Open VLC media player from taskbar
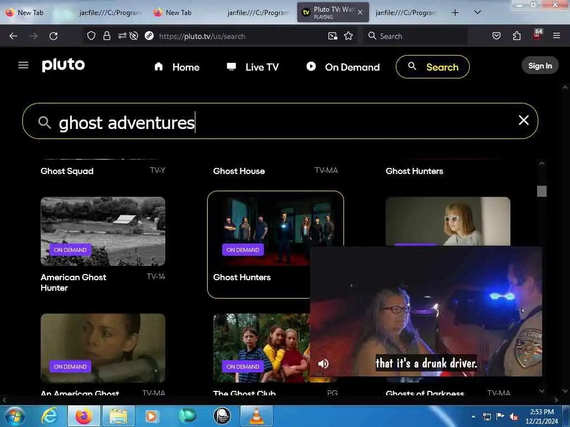The image size is (570, 427). tap(257, 416)
